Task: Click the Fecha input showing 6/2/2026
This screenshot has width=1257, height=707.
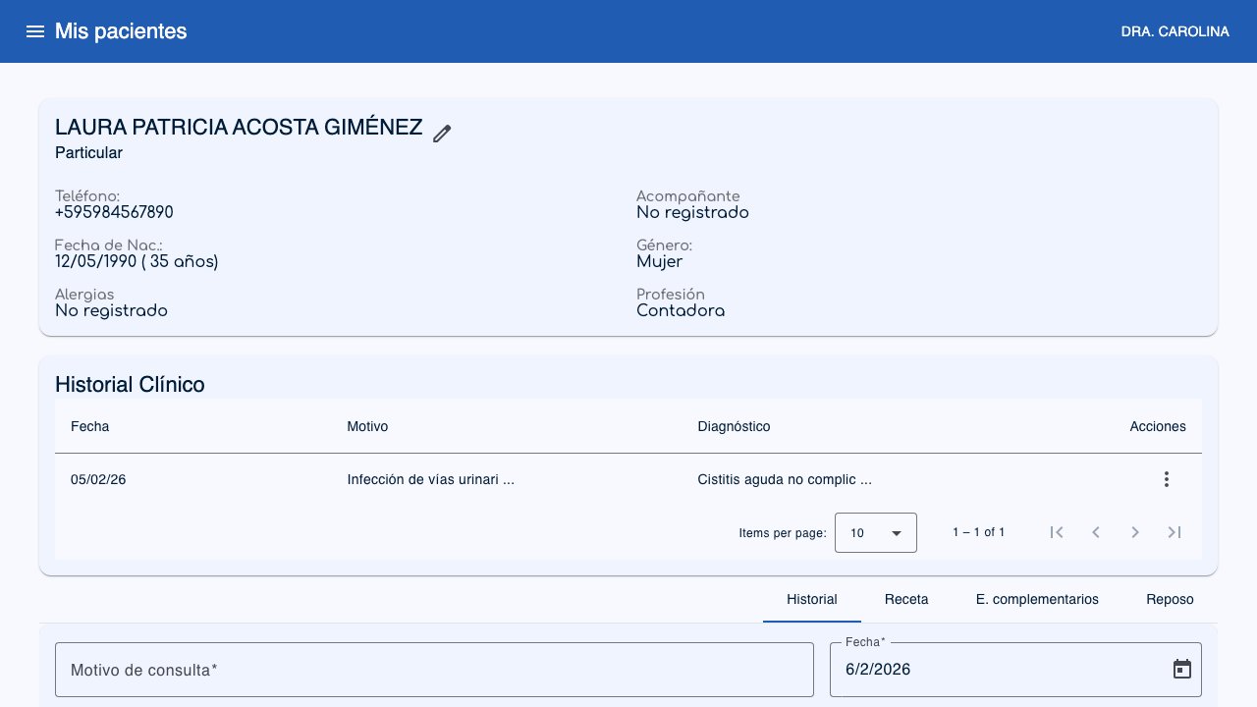Action: 992,670
